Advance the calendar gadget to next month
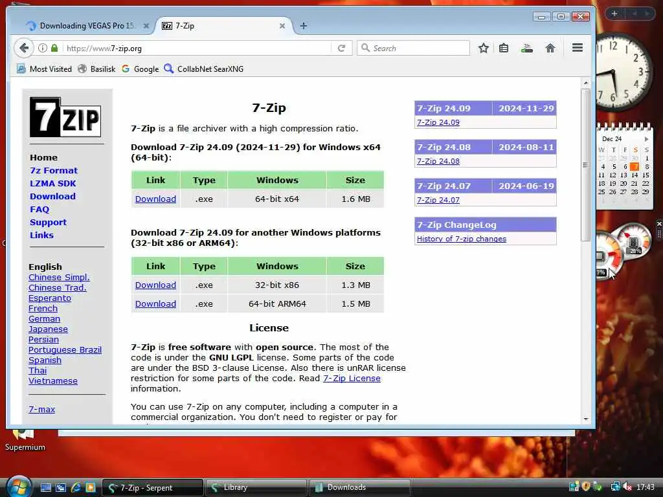Viewport: 663px width, 497px height. pos(646,138)
